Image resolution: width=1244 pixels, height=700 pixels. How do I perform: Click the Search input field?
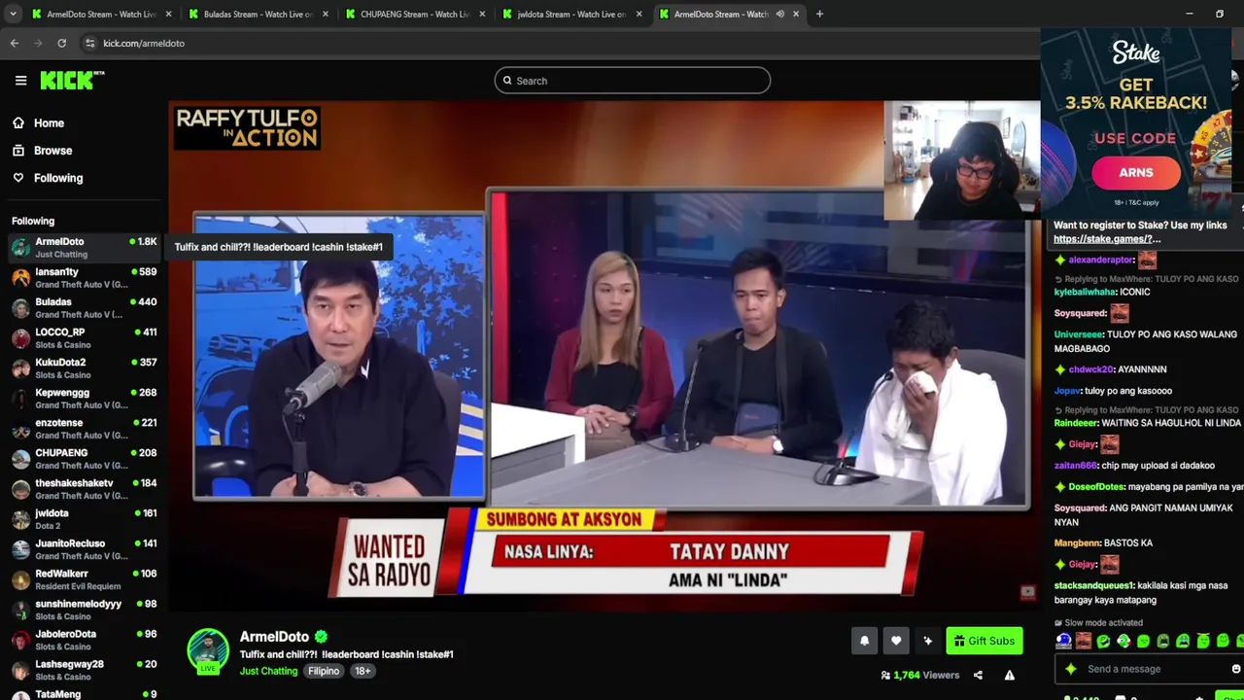point(632,81)
